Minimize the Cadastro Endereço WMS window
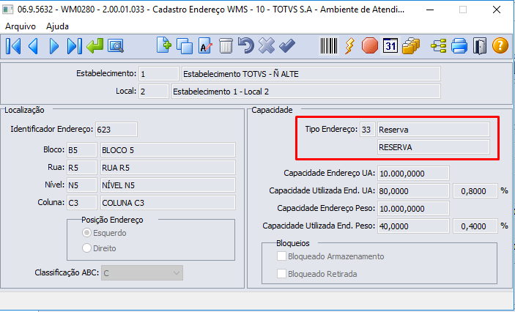Screen dimensions: 515x312 tap(430, 10)
